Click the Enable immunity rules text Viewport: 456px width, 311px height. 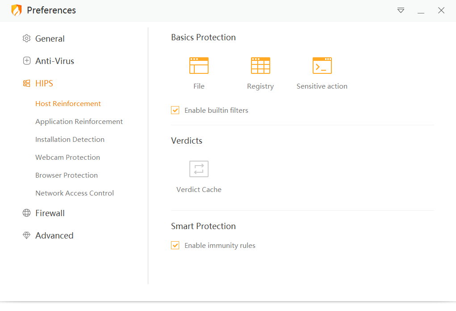tap(220, 245)
